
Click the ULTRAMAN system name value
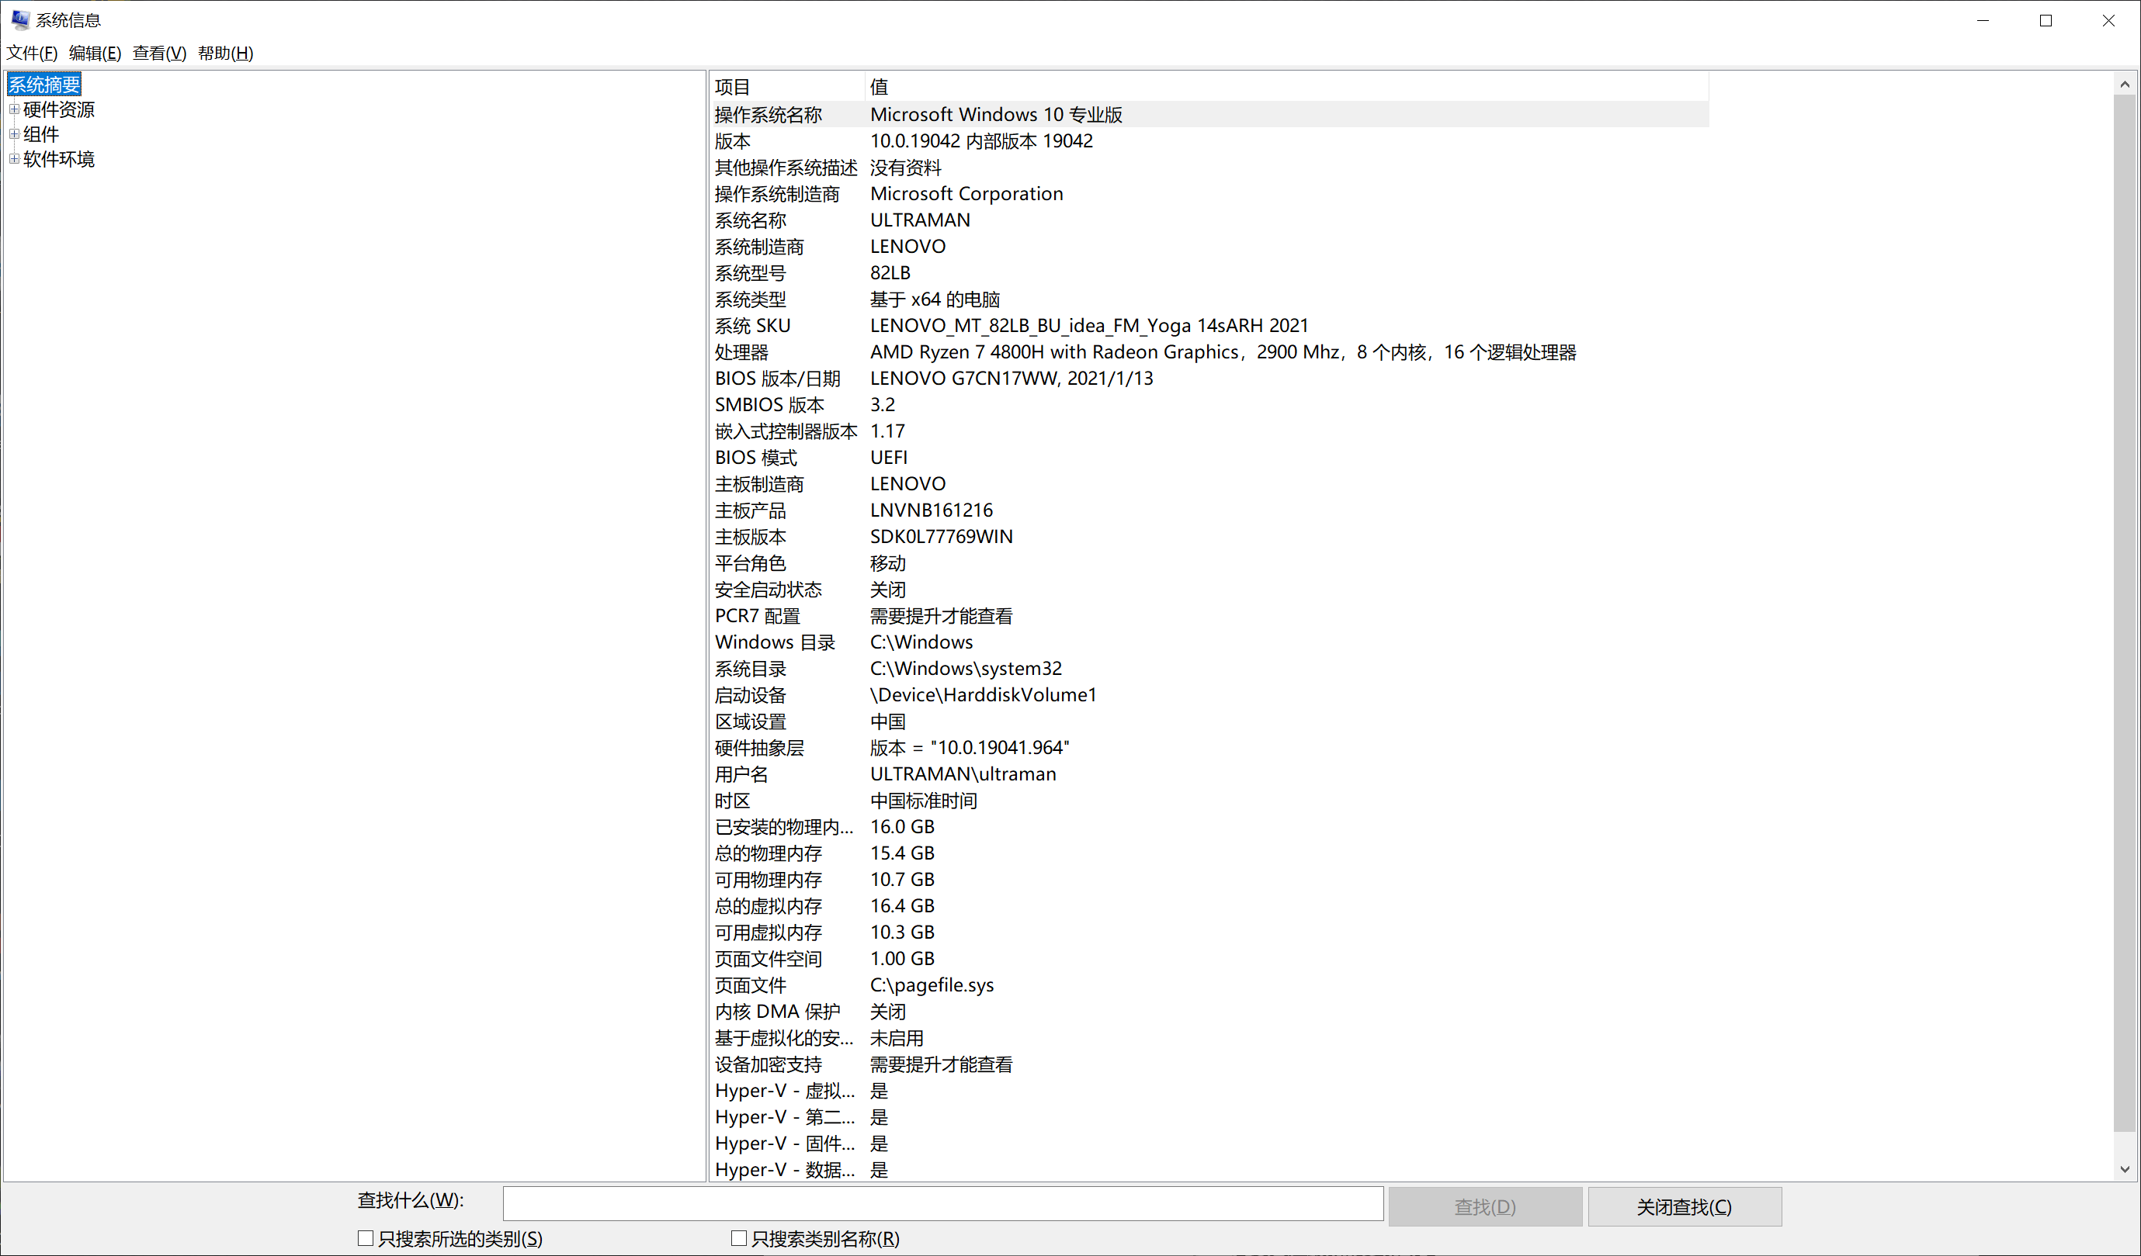pos(920,220)
